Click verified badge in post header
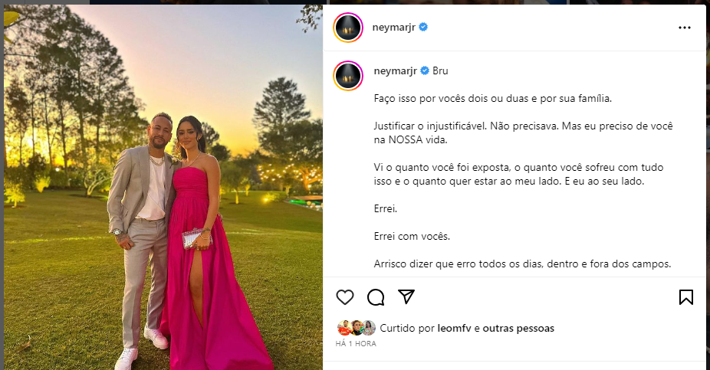 click(423, 27)
